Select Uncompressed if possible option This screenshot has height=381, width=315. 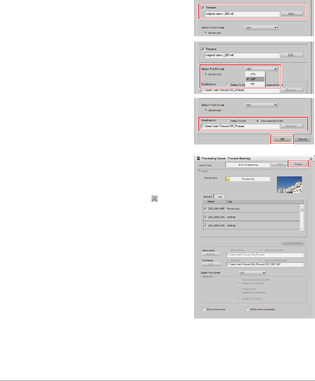point(239,280)
